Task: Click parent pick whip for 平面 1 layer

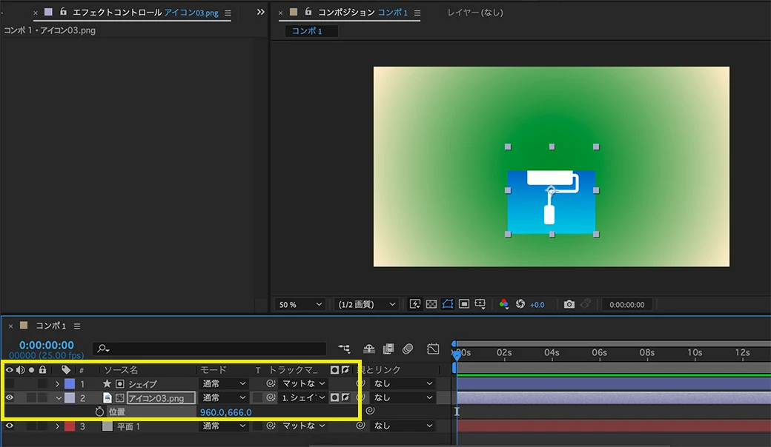Action: (360, 426)
